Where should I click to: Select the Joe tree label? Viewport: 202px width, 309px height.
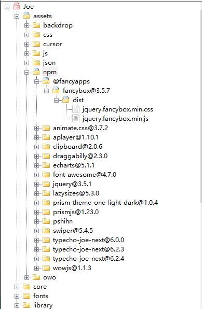click(29, 7)
